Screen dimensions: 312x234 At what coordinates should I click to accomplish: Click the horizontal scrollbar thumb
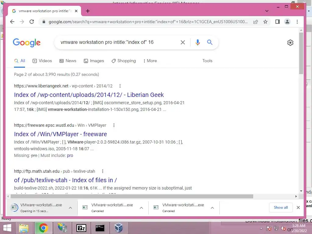[132, 197]
